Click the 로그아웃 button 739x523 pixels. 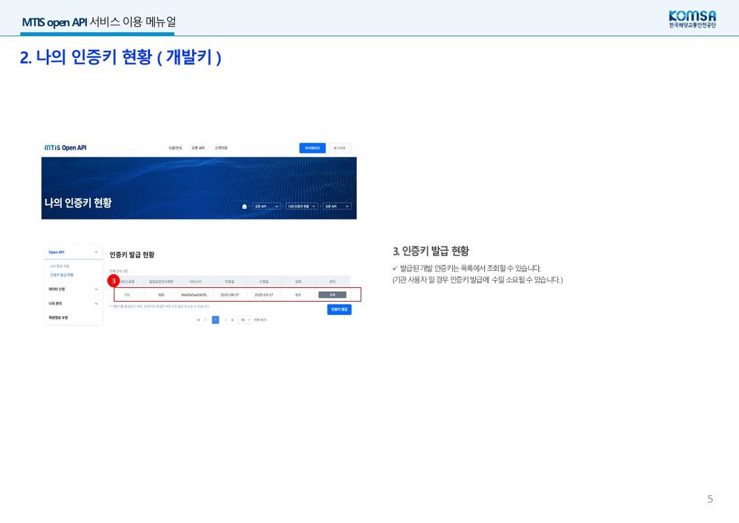pyautogui.click(x=340, y=148)
